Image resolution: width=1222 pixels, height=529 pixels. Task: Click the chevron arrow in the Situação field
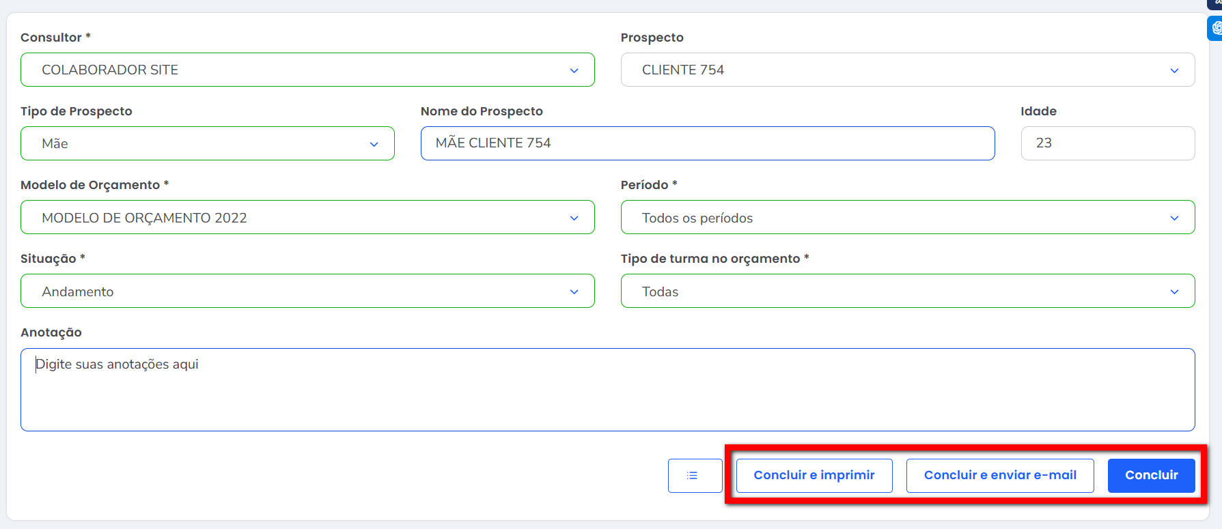574,291
